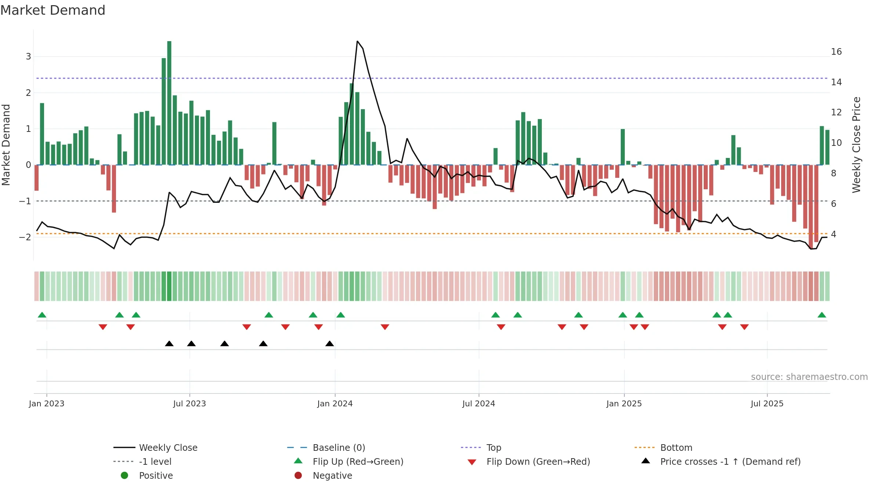Screen dimensions: 881x496
Task: Click the purple dotted Top line
Action: click(x=432, y=78)
